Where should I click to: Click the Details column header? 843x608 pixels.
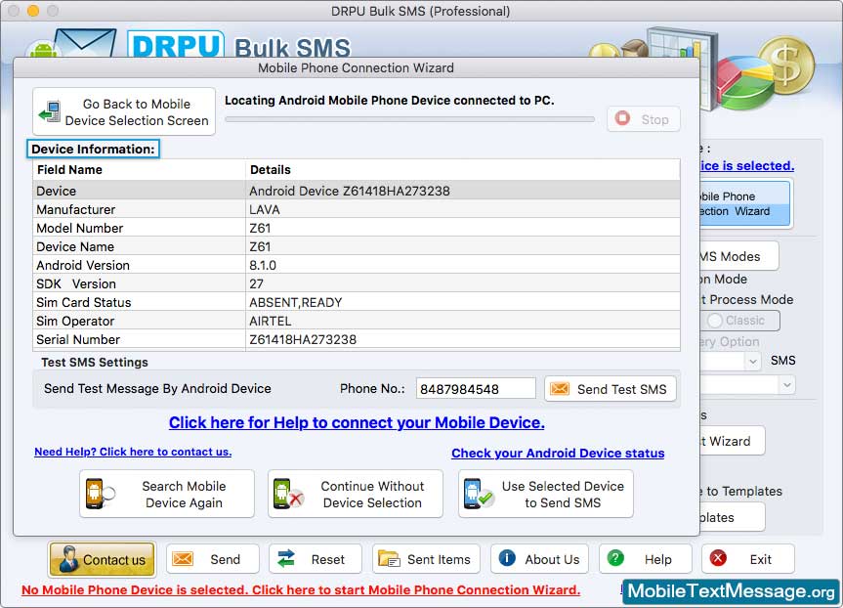click(x=463, y=169)
